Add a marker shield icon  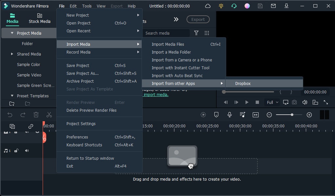pyautogui.click(x=216, y=115)
